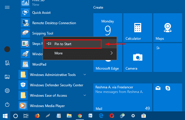Open Documents from the Start sidebar
Screen dimensions: 185x120
pyautogui.click(x=7, y=63)
